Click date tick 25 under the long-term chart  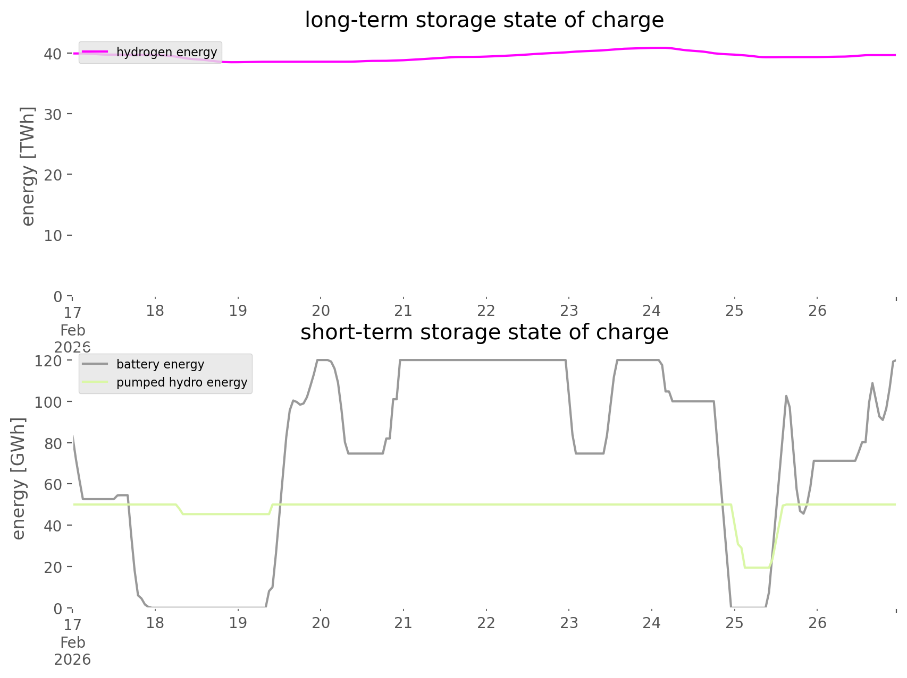tap(734, 311)
